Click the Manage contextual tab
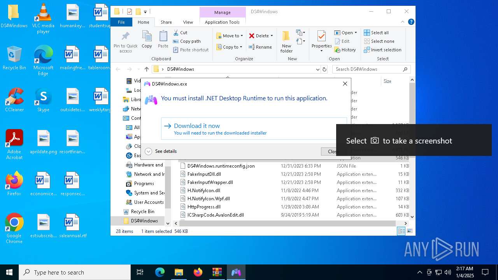 (223, 12)
